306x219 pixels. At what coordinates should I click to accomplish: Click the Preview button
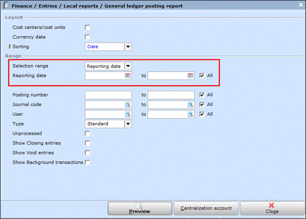pos(140,209)
